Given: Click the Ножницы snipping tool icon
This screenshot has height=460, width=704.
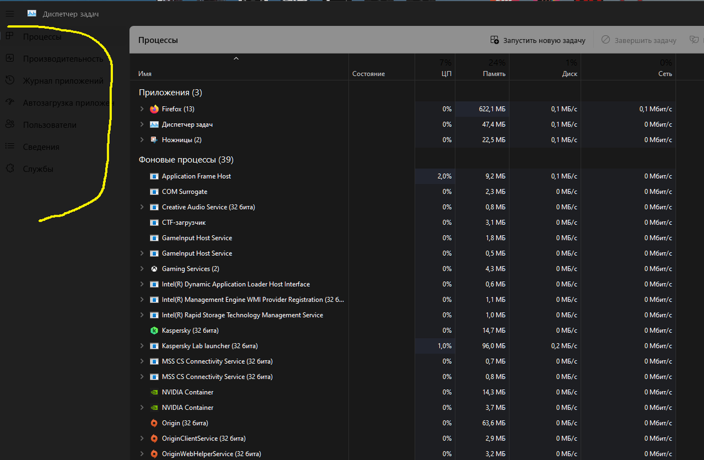Looking at the screenshot, I should point(154,140).
